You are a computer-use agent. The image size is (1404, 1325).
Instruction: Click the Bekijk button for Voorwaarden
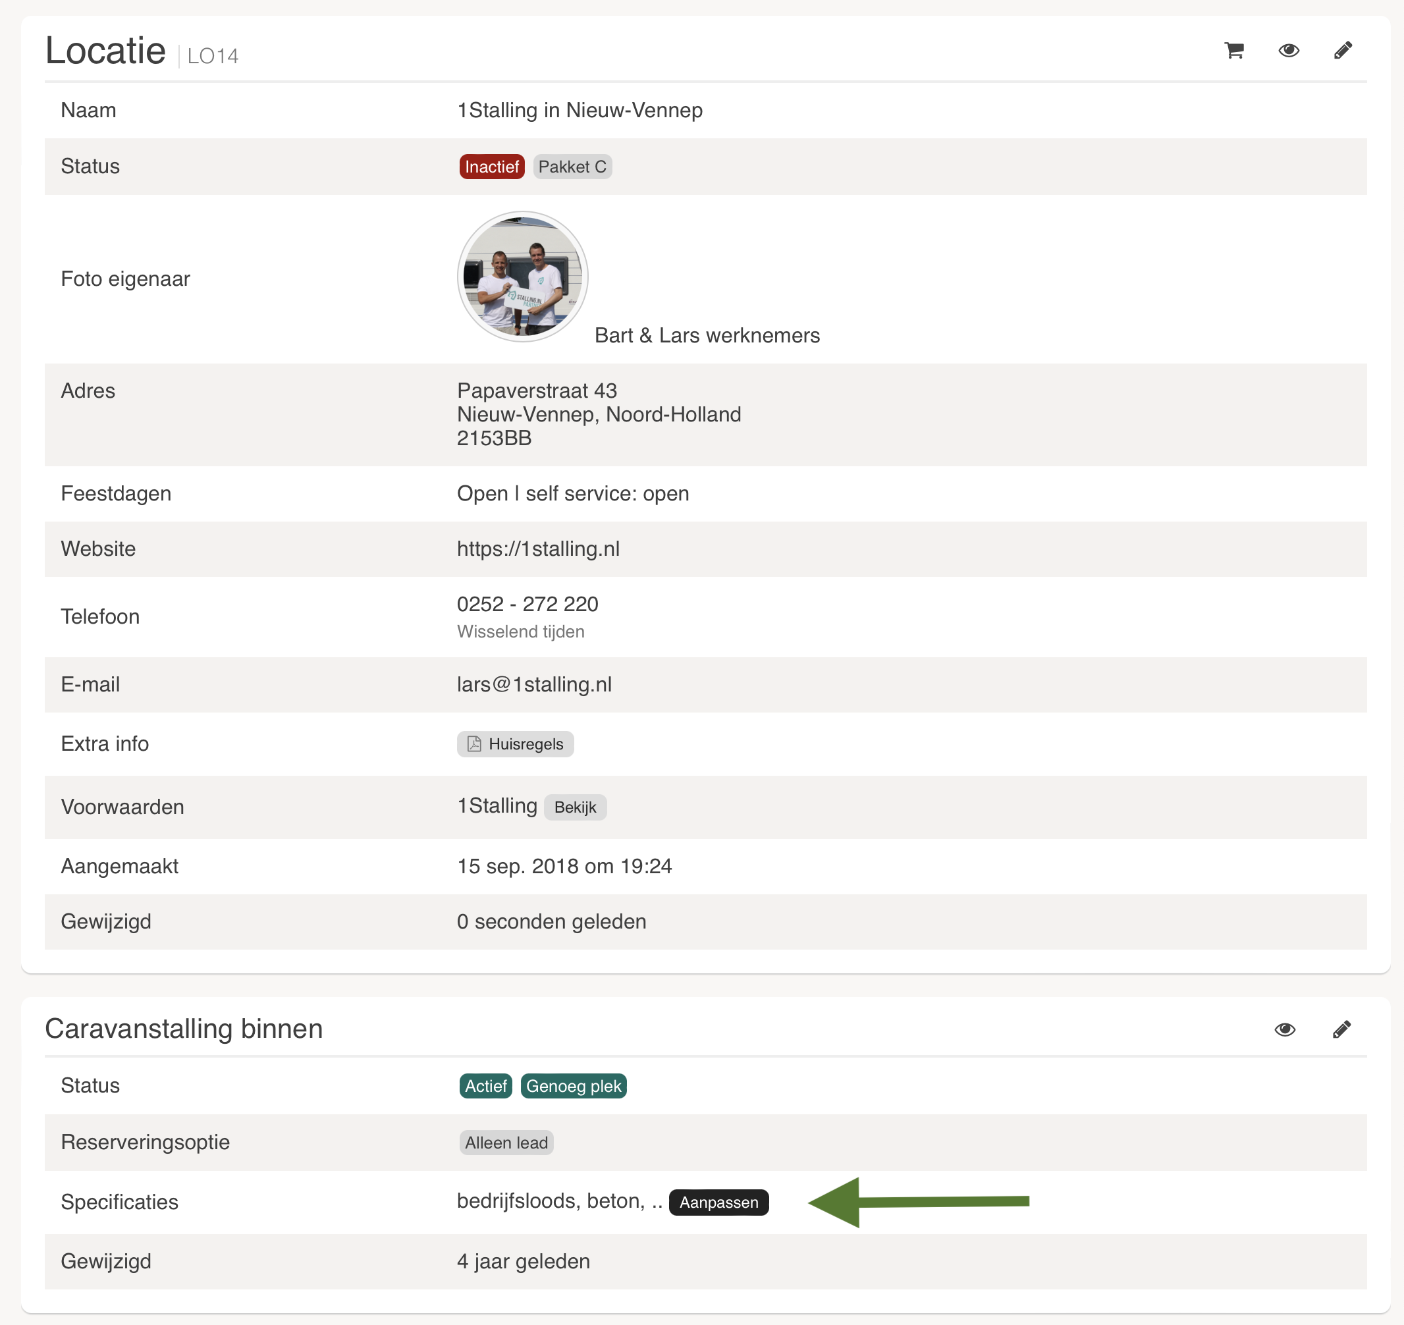(x=575, y=807)
